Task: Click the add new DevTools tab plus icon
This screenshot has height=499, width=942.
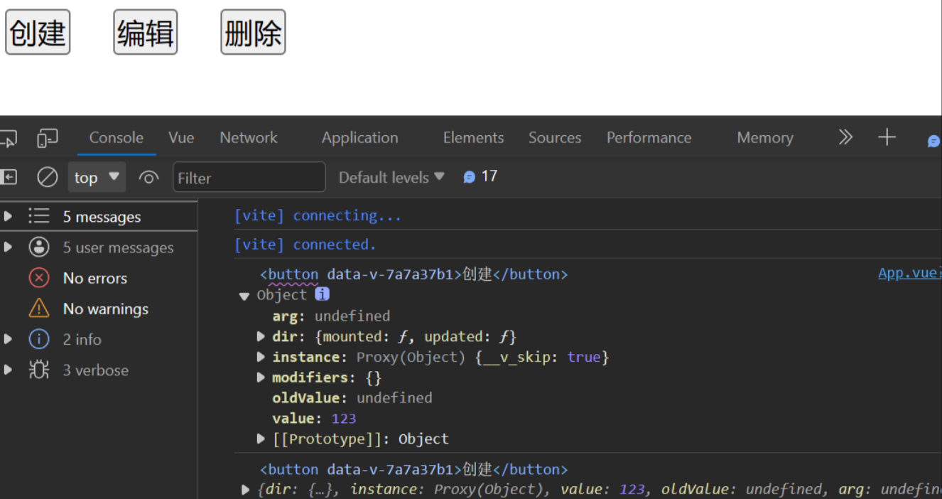Action: coord(887,137)
